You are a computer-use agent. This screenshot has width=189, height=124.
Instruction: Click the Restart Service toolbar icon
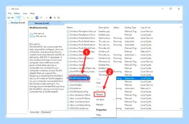pyautogui.click(x=59, y=18)
